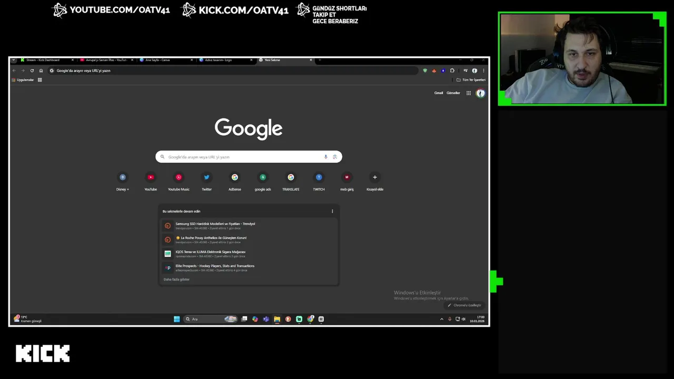Image resolution: width=674 pixels, height=379 pixels.
Task: Focus the Google search box
Action: pos(249,157)
